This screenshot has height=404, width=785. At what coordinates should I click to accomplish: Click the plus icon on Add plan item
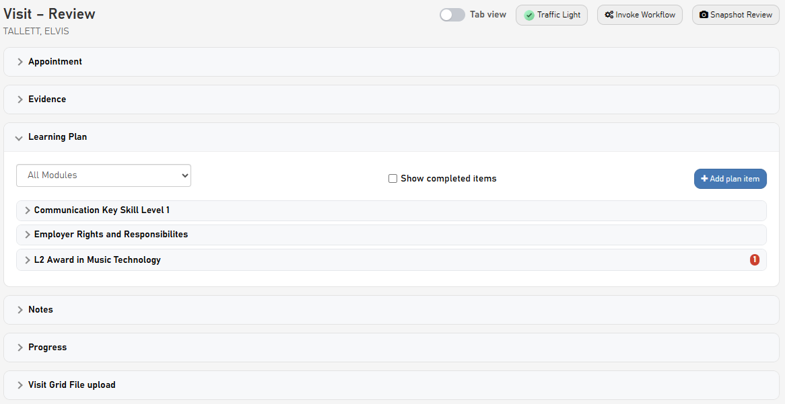point(704,179)
